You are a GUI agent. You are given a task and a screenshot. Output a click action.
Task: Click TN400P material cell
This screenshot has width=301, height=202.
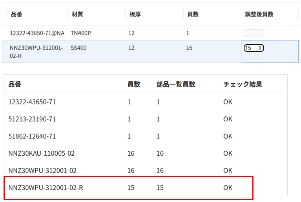[81, 33]
